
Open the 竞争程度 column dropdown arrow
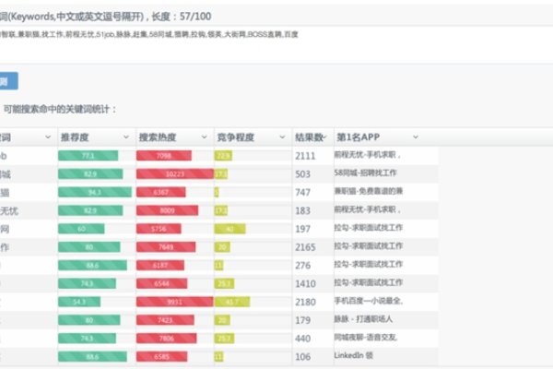coord(282,137)
